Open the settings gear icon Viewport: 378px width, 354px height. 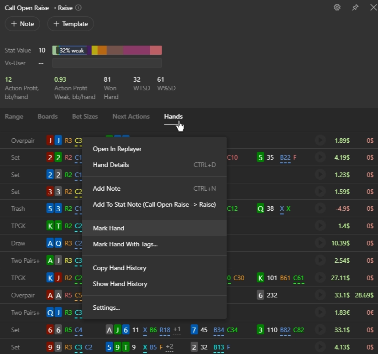click(337, 7)
